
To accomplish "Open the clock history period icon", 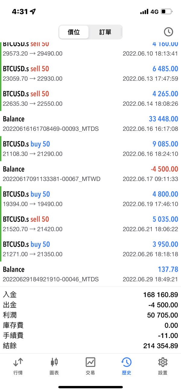I will 168,32.
